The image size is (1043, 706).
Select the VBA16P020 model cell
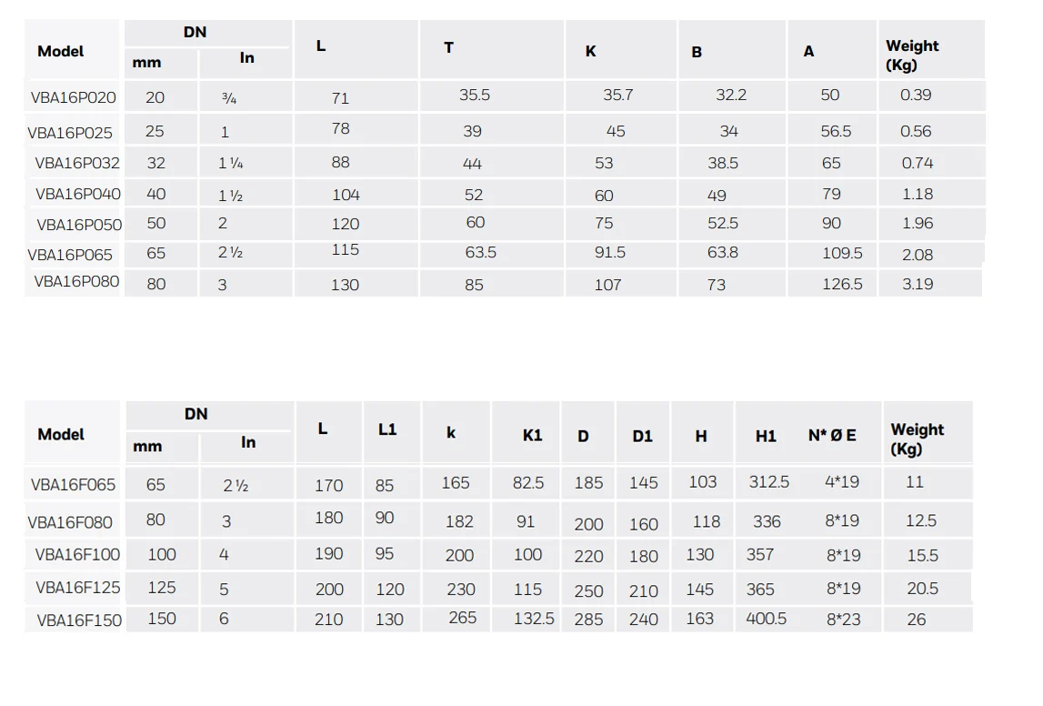(73, 97)
